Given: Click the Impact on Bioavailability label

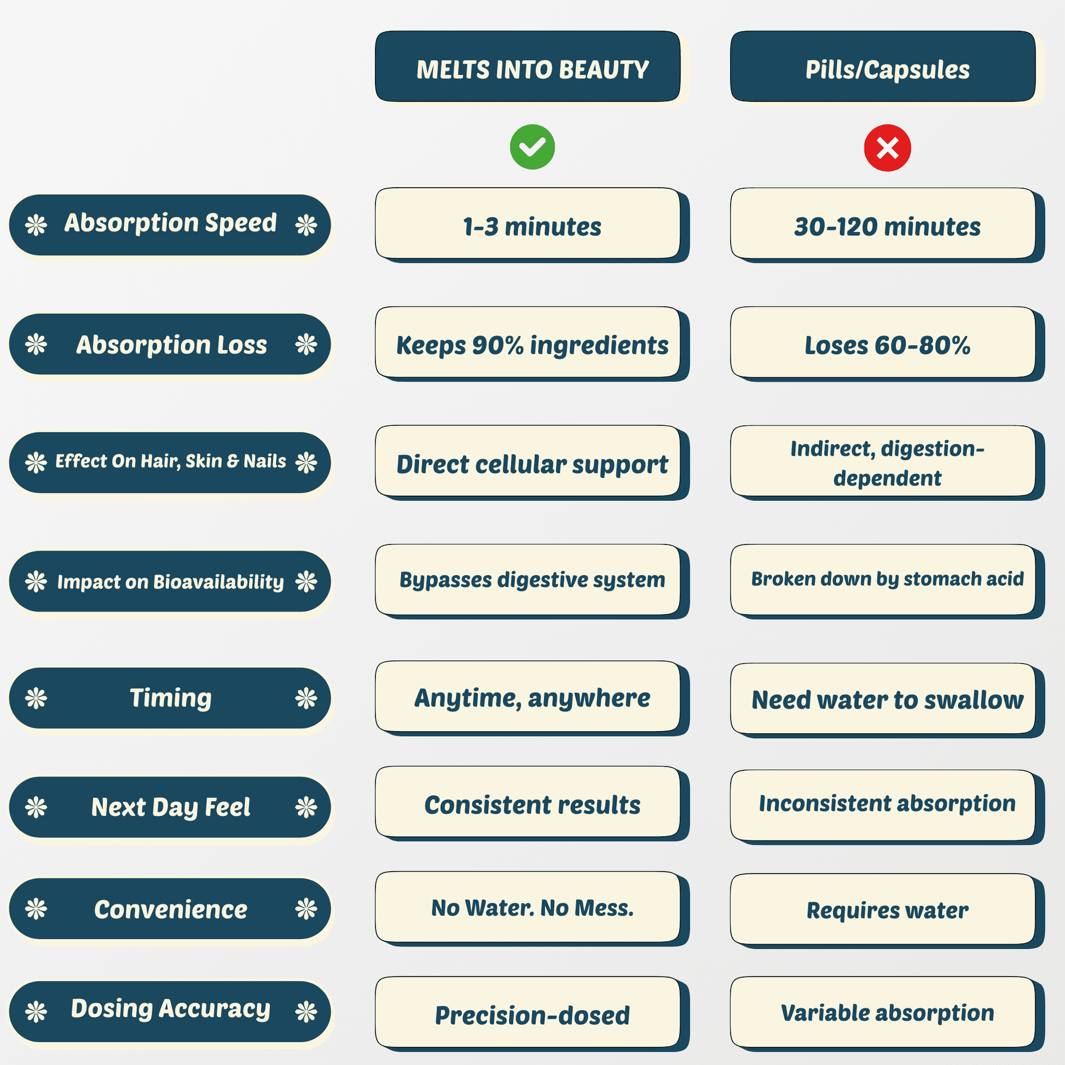Looking at the screenshot, I should [x=170, y=582].
